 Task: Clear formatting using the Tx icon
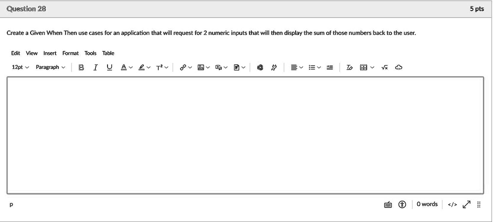(x=350, y=67)
